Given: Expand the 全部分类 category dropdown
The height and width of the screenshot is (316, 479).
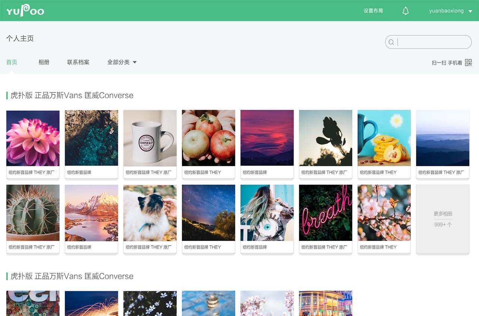Looking at the screenshot, I should tap(122, 62).
